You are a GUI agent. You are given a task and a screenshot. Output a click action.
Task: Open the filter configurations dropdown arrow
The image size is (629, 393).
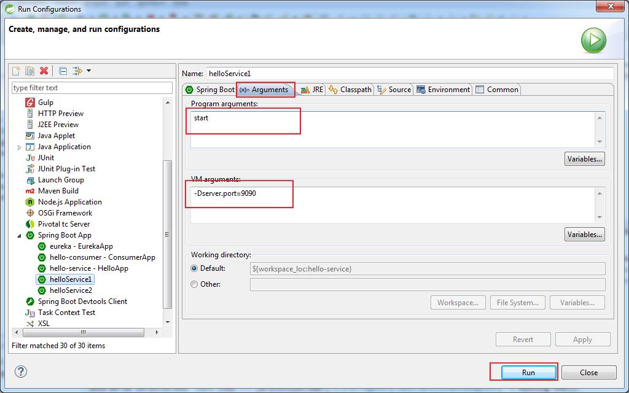click(88, 71)
